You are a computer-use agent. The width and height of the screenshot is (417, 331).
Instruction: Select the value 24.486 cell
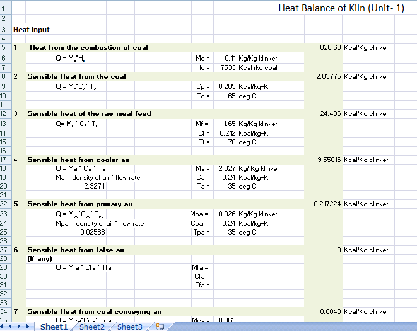(x=330, y=113)
